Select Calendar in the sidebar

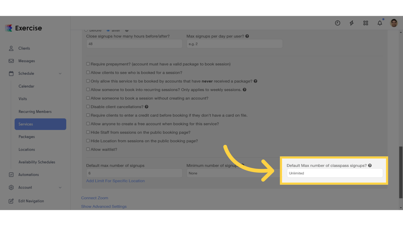[x=26, y=86]
